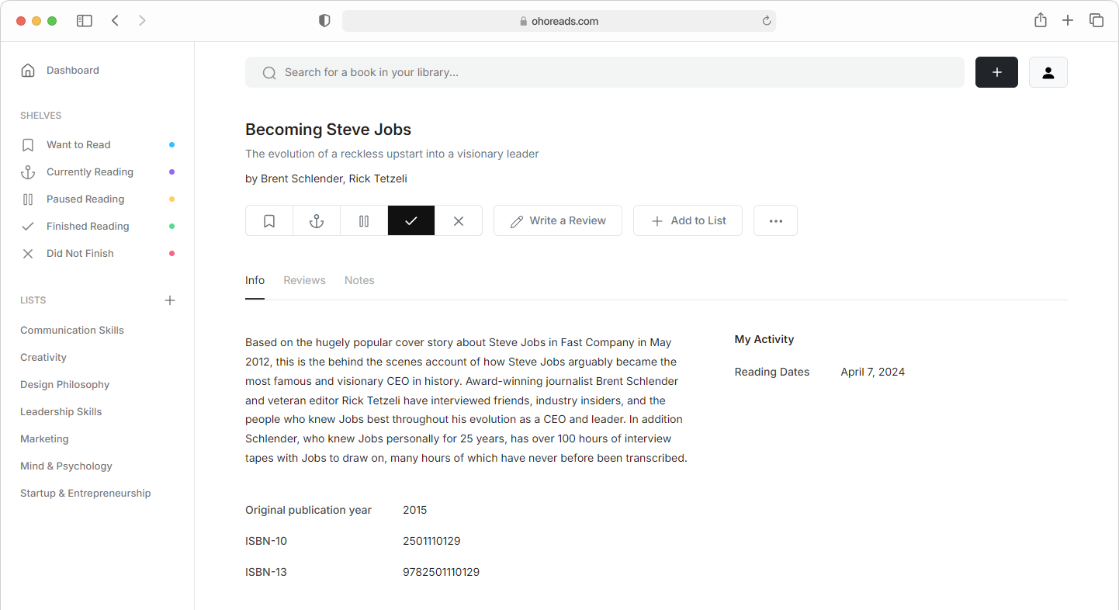Screen dimensions: 1119x610
Task: Click the bookmark icon beside Want to Read
Action: click(28, 145)
